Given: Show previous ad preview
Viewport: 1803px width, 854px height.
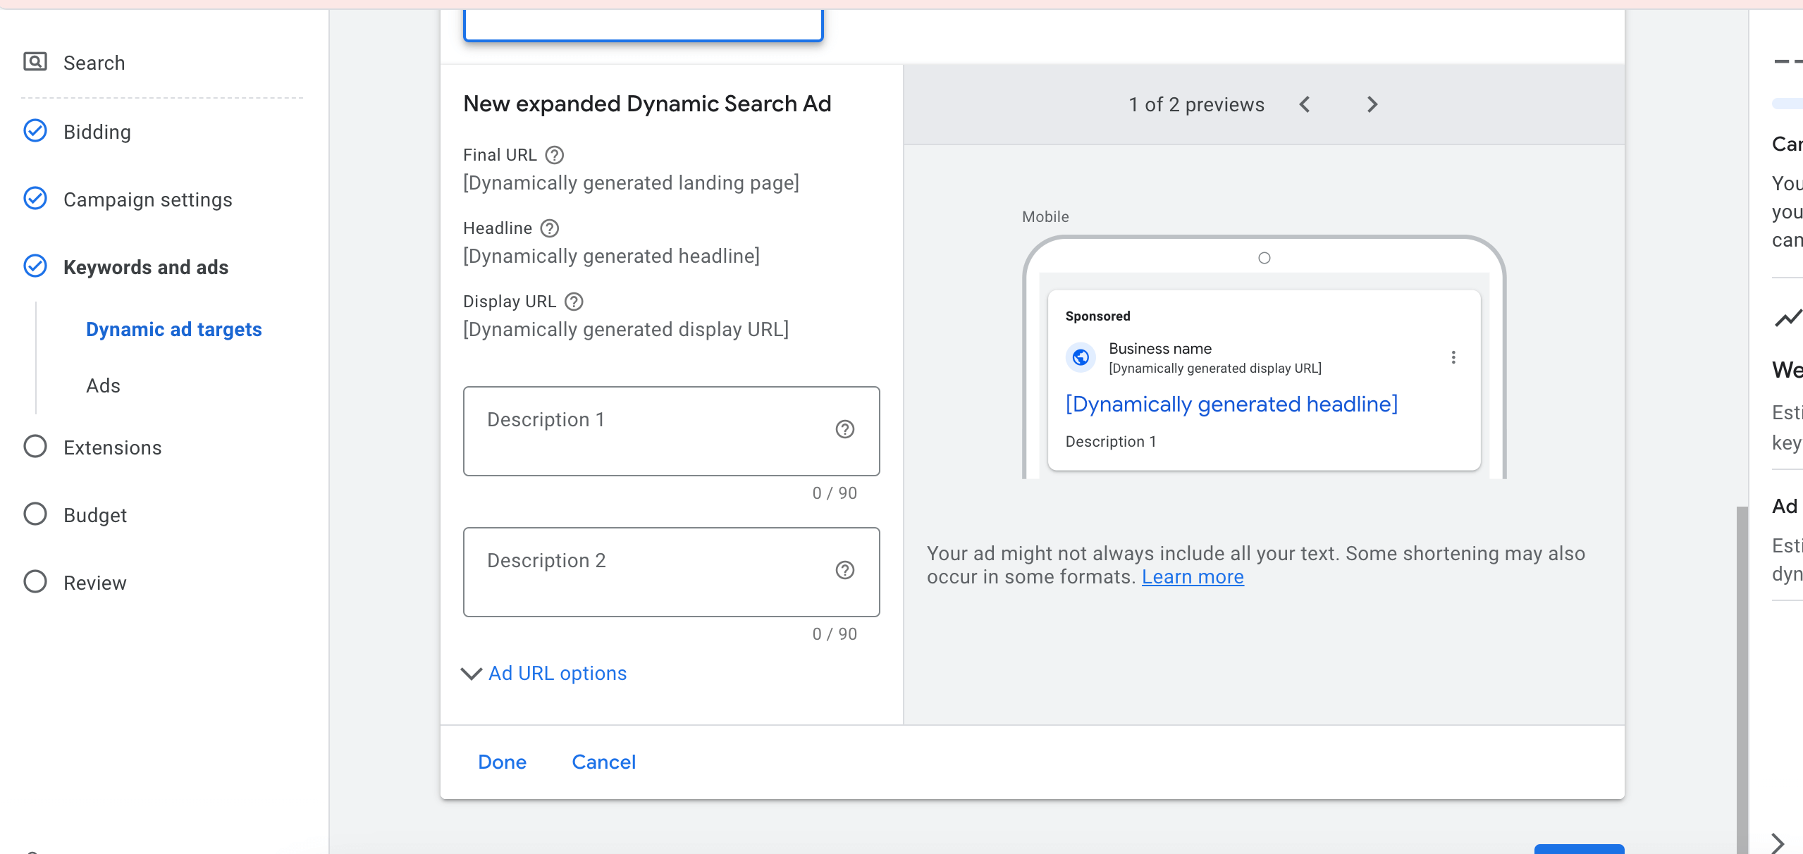Looking at the screenshot, I should 1305,104.
